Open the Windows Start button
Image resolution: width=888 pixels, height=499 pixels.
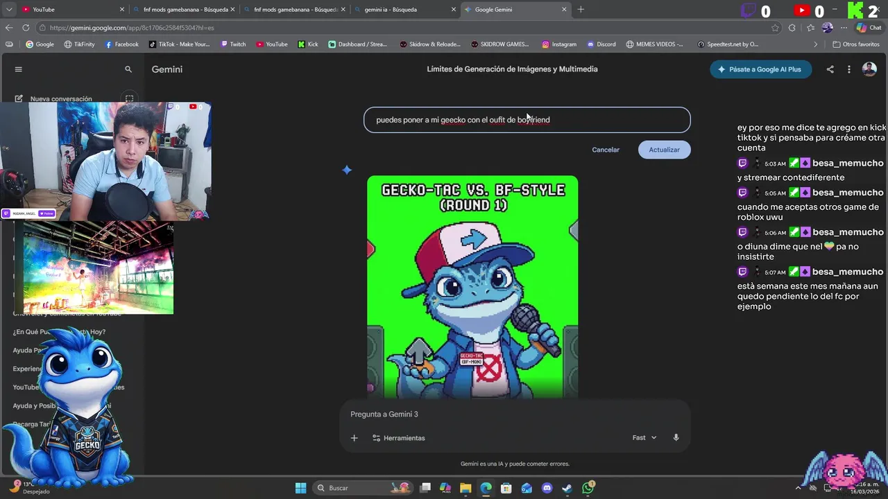click(300, 488)
